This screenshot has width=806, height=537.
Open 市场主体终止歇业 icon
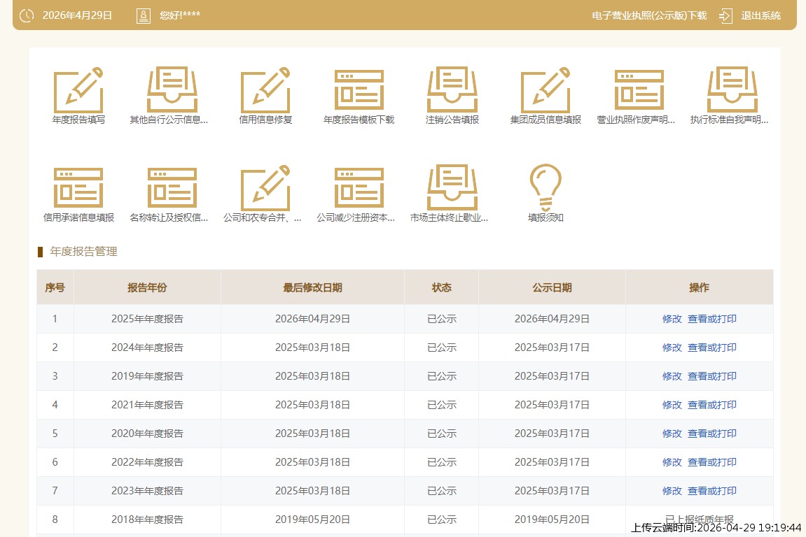452,188
